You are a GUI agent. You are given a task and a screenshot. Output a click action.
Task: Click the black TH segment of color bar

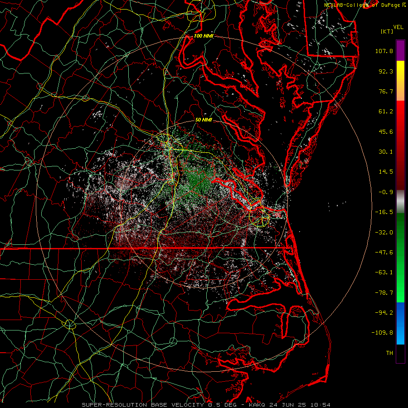(400, 353)
